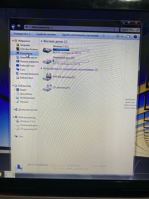
Task: Click the Изображения library icon
Action: 18,98
